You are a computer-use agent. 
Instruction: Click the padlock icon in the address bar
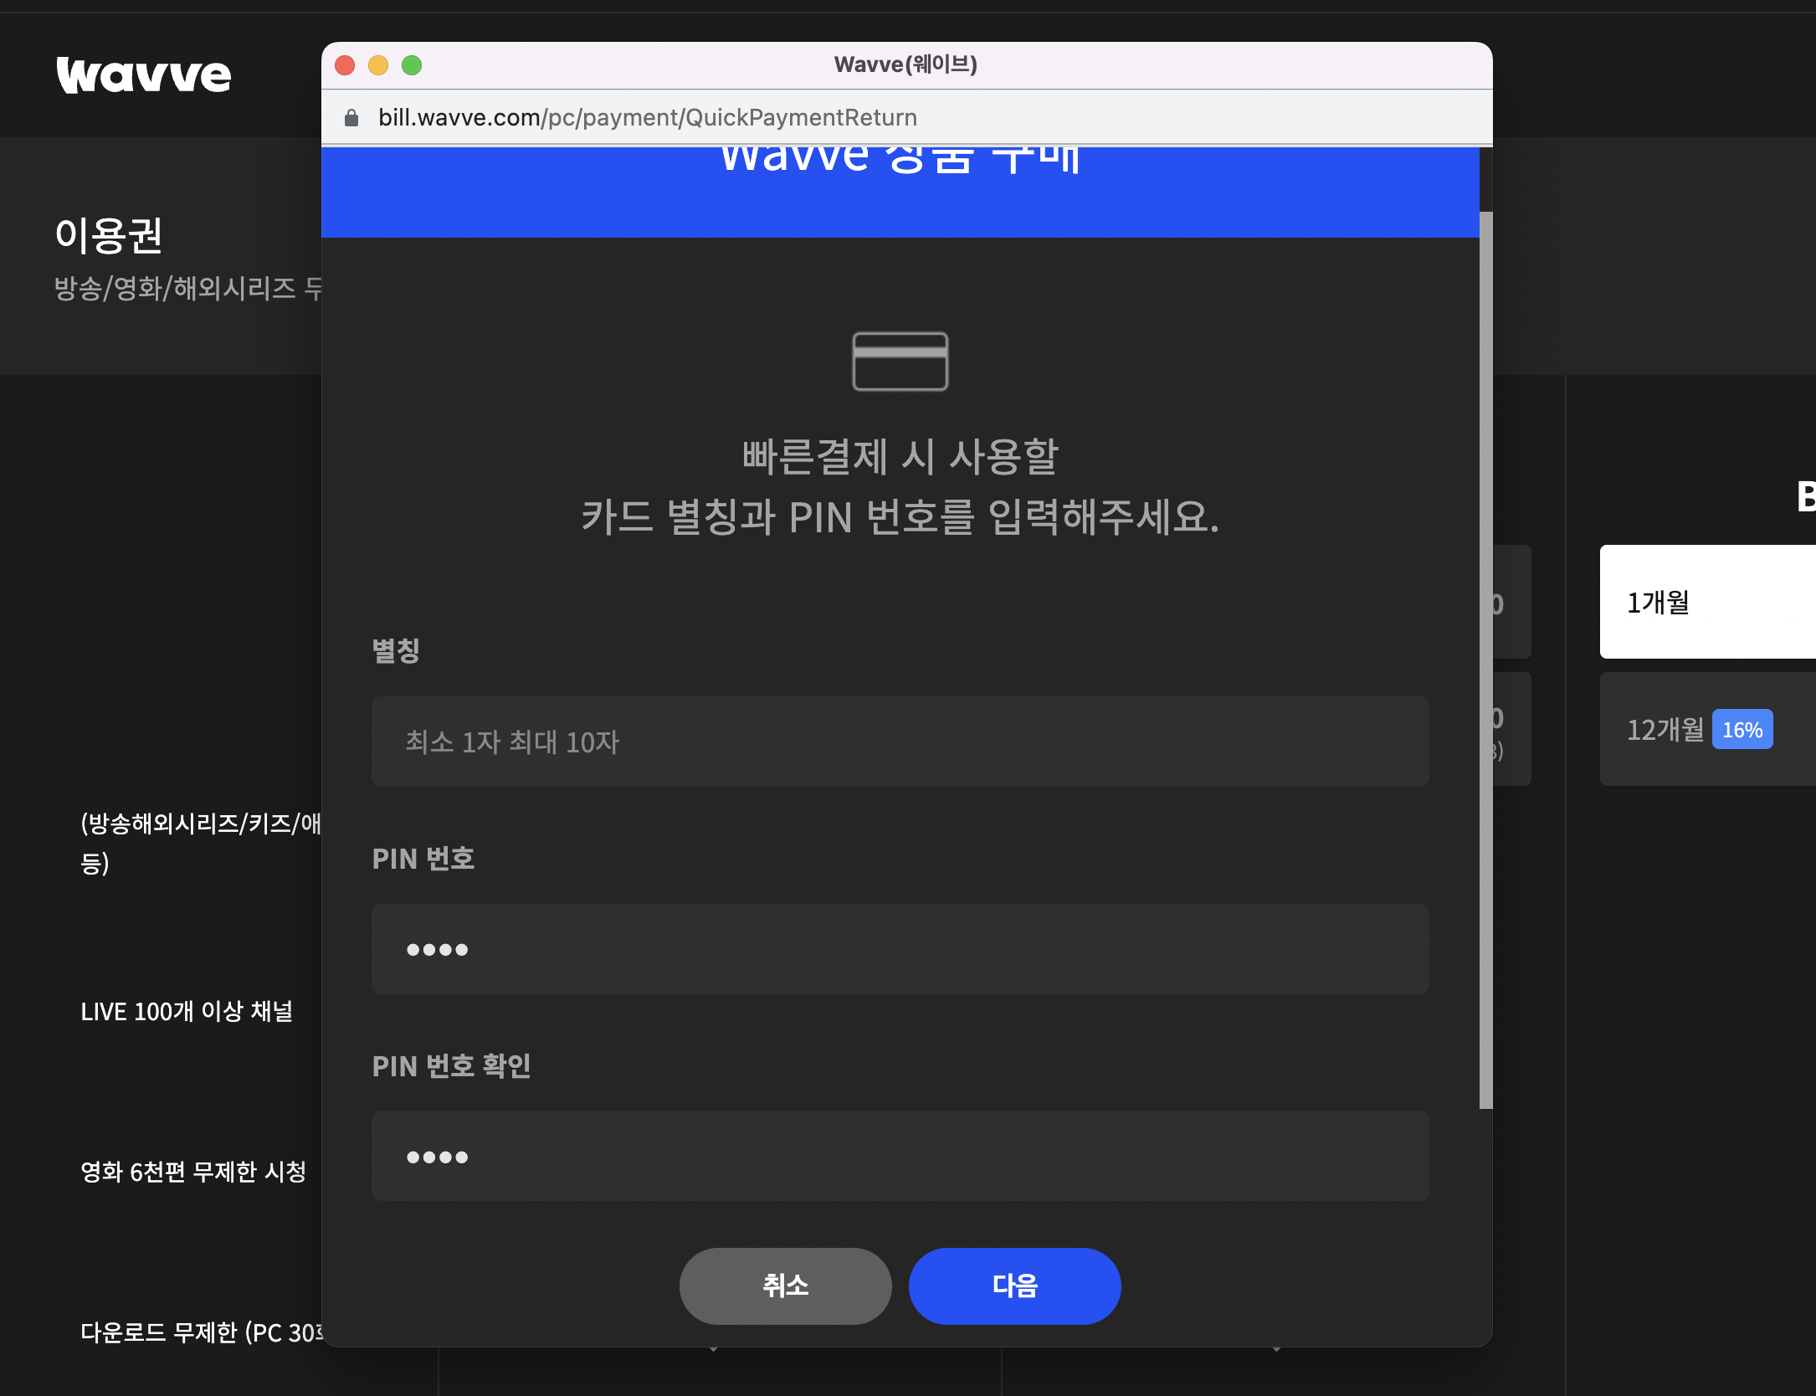click(x=351, y=117)
